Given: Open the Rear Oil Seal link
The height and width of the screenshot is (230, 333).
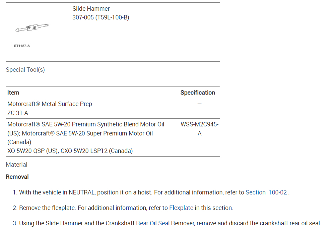Looking at the screenshot, I should [153, 223].
